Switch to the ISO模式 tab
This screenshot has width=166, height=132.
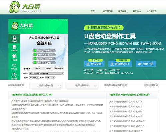(37, 69)
